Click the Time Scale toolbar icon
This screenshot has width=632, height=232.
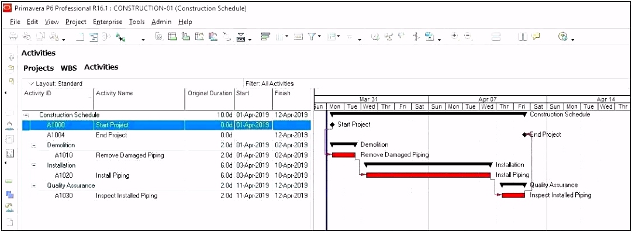tap(298, 37)
